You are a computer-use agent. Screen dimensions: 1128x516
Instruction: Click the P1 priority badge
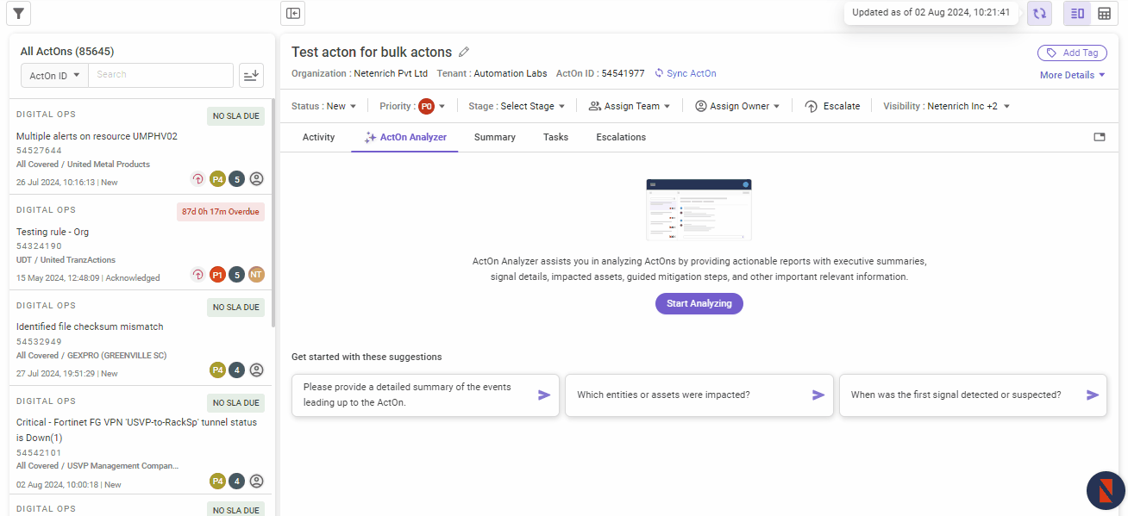[217, 275]
